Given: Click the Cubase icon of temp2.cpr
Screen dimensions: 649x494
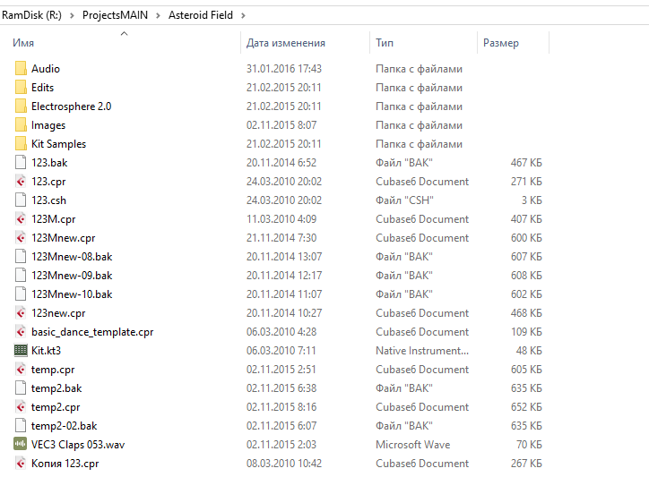Looking at the screenshot, I should (21, 407).
